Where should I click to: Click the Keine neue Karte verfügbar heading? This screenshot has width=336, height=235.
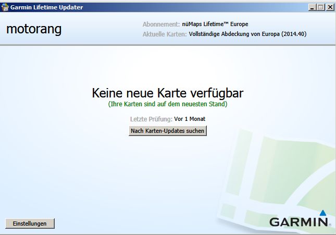(x=168, y=93)
